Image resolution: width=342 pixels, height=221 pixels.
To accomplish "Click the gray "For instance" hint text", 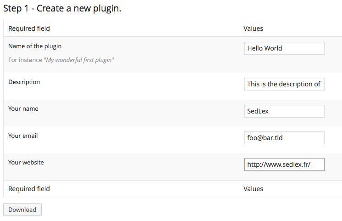I will click(25, 60).
